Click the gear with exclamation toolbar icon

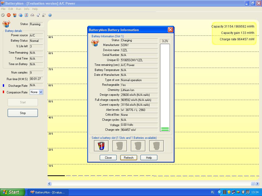pos(20,15)
